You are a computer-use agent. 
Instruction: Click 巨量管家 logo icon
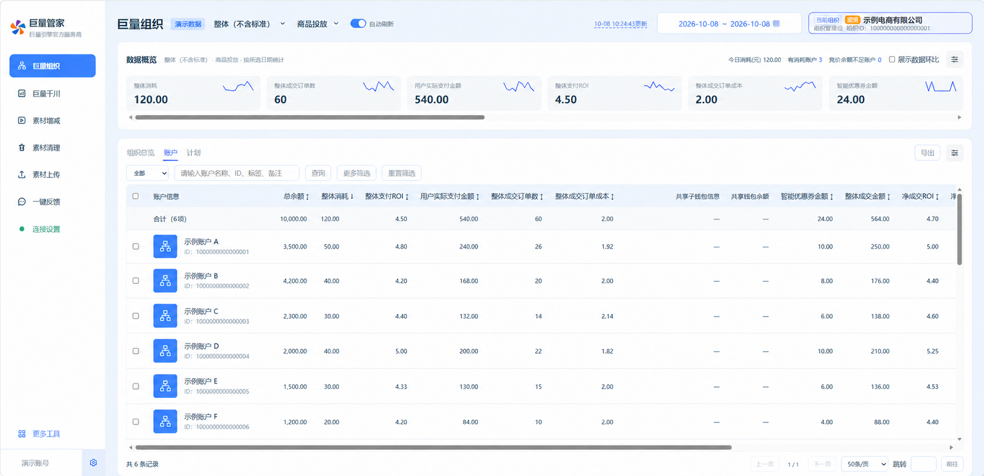pyautogui.click(x=18, y=27)
